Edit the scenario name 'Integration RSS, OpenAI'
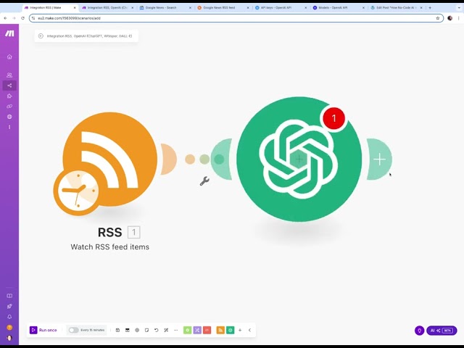 (89, 36)
